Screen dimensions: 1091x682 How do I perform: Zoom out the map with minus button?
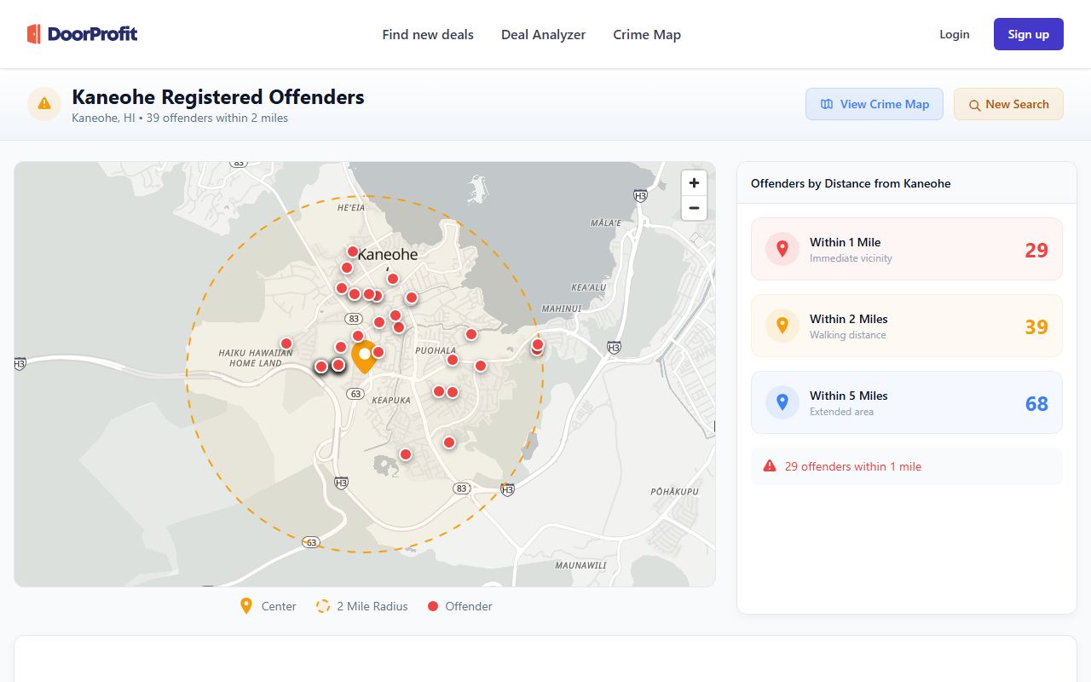(694, 208)
